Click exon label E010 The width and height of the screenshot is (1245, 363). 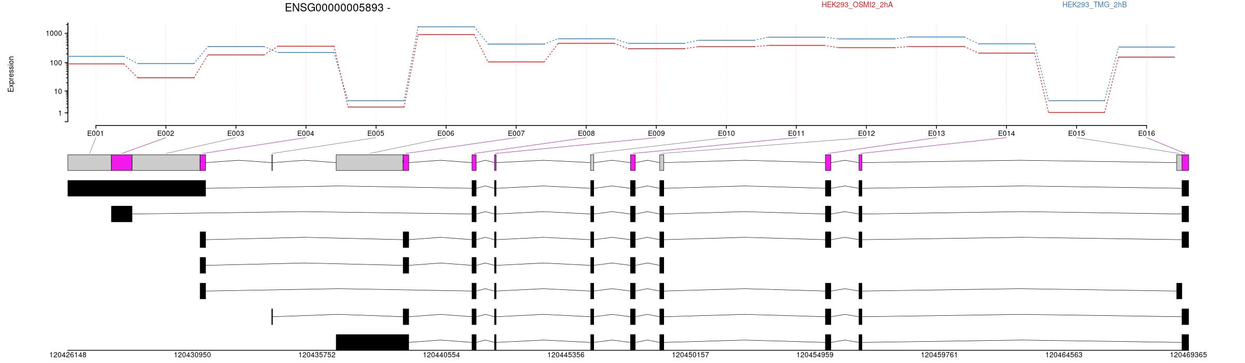tap(726, 133)
